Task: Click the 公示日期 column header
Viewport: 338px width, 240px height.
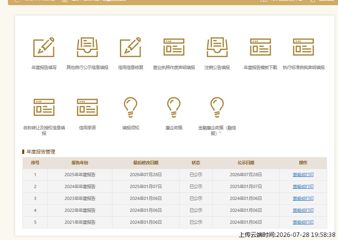Action: (246, 163)
